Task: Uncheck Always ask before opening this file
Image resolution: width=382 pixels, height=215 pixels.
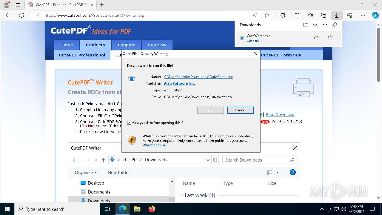Action: (129, 123)
